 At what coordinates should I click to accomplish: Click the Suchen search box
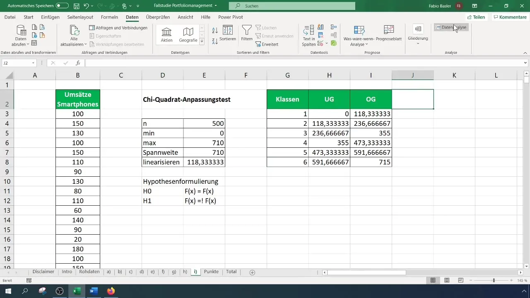pyautogui.click(x=292, y=6)
